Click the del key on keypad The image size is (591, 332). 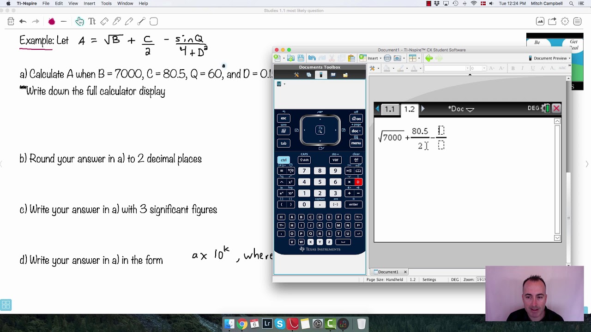click(x=356, y=160)
